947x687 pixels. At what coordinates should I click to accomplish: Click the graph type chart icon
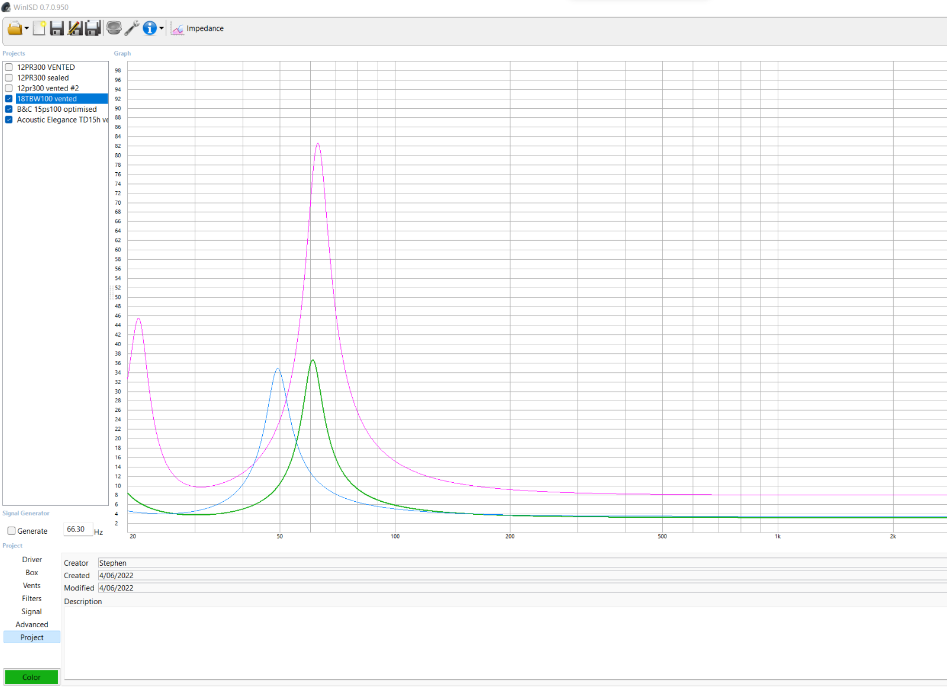point(178,28)
